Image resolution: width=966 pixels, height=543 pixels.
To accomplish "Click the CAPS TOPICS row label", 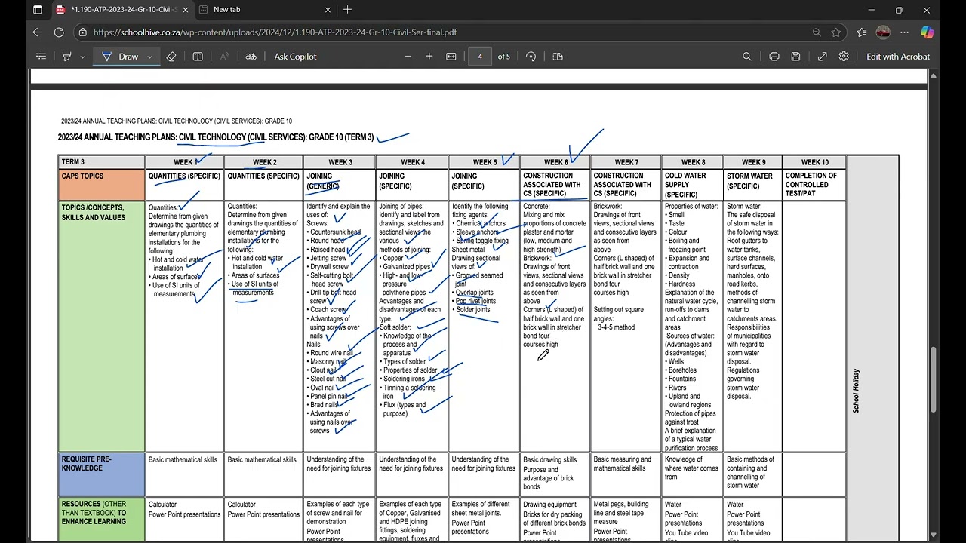I will click(x=102, y=185).
